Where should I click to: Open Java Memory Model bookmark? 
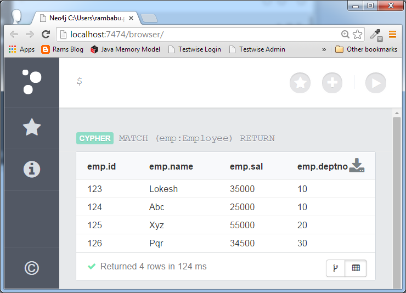click(x=125, y=49)
